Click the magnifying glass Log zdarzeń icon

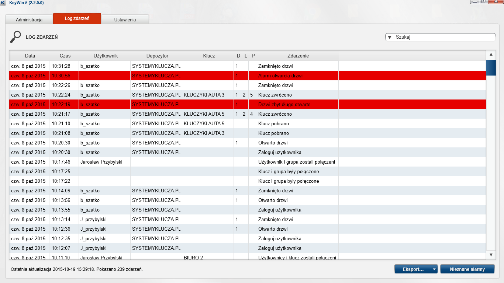pyautogui.click(x=15, y=37)
